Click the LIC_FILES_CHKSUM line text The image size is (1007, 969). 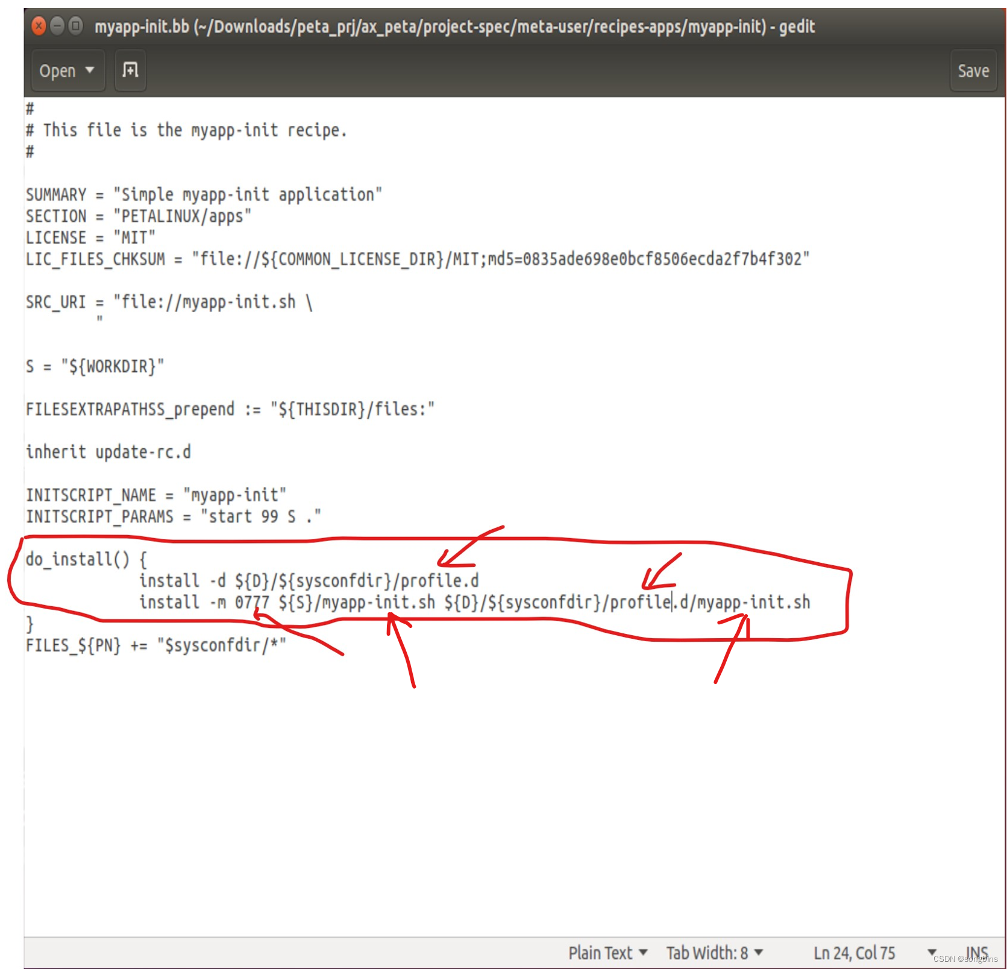coord(418,259)
